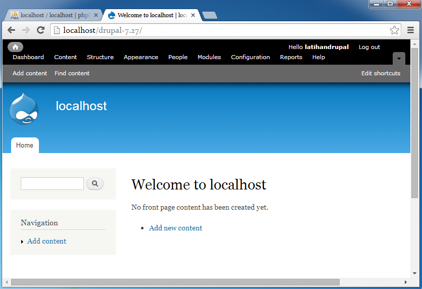Viewport: 422px width, 289px height.
Task: Click Edit shortcuts link
Action: tap(381, 73)
